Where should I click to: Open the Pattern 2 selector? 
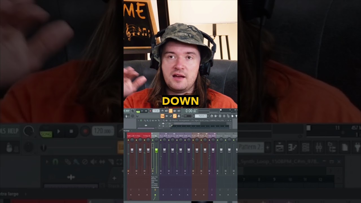point(201,116)
